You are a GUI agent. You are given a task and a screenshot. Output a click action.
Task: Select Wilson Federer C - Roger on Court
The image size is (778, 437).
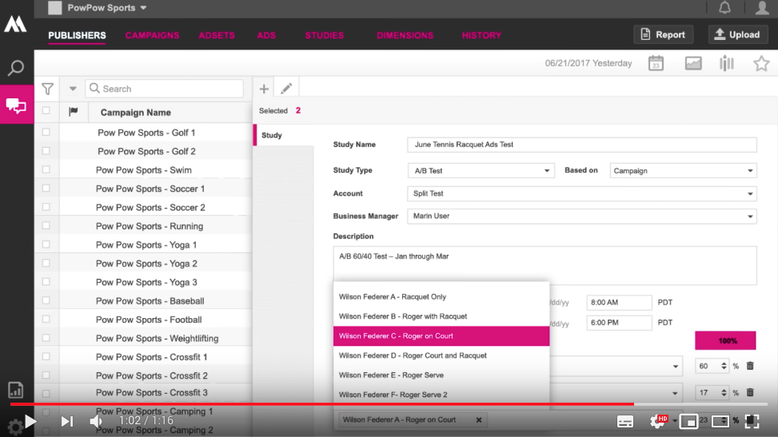coord(441,336)
